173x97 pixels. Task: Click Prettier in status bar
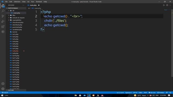(x=161, y=93)
